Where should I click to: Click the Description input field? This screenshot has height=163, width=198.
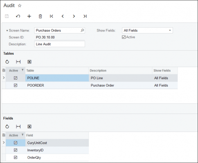[x=60, y=44]
